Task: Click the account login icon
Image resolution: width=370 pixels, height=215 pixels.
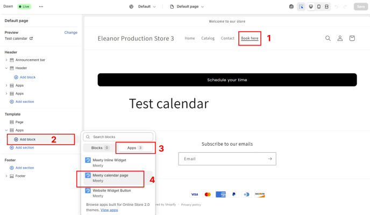Action: click(x=340, y=38)
